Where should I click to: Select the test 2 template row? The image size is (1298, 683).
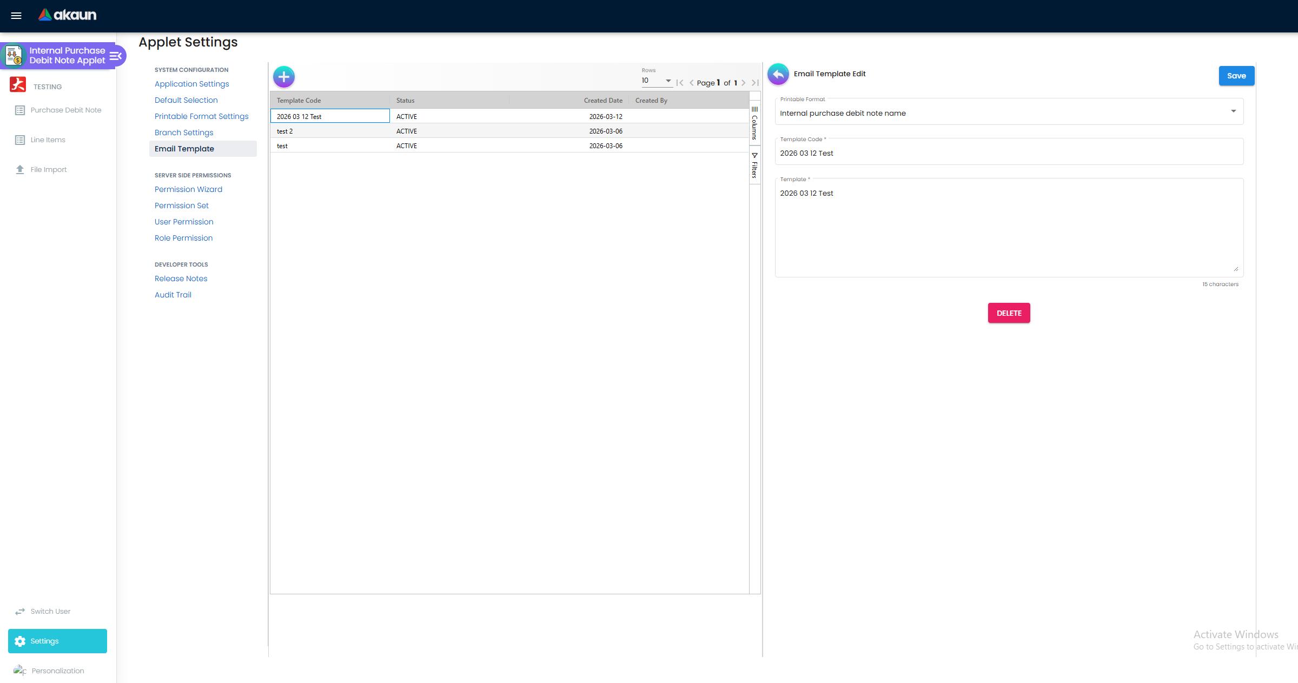click(509, 131)
